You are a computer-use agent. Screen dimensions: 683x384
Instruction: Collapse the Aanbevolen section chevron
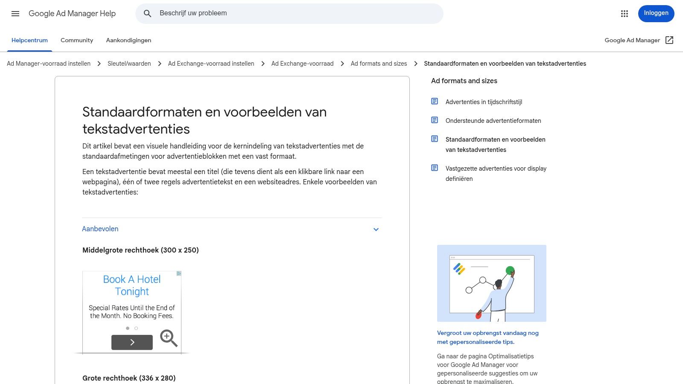point(376,229)
